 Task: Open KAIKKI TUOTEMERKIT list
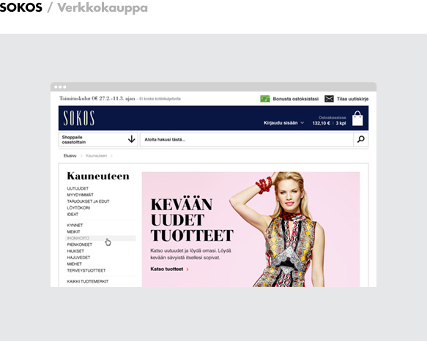(x=87, y=281)
